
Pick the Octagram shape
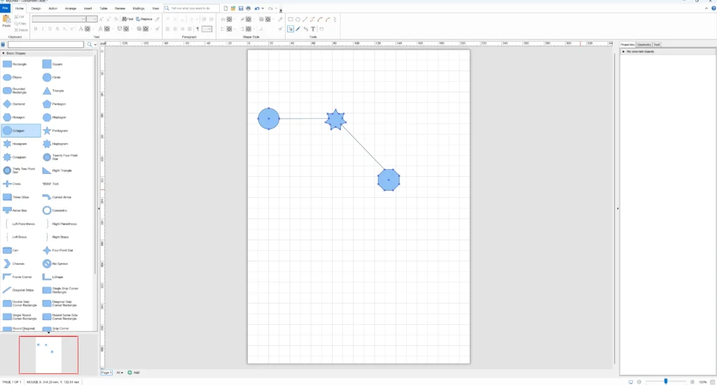click(15, 157)
